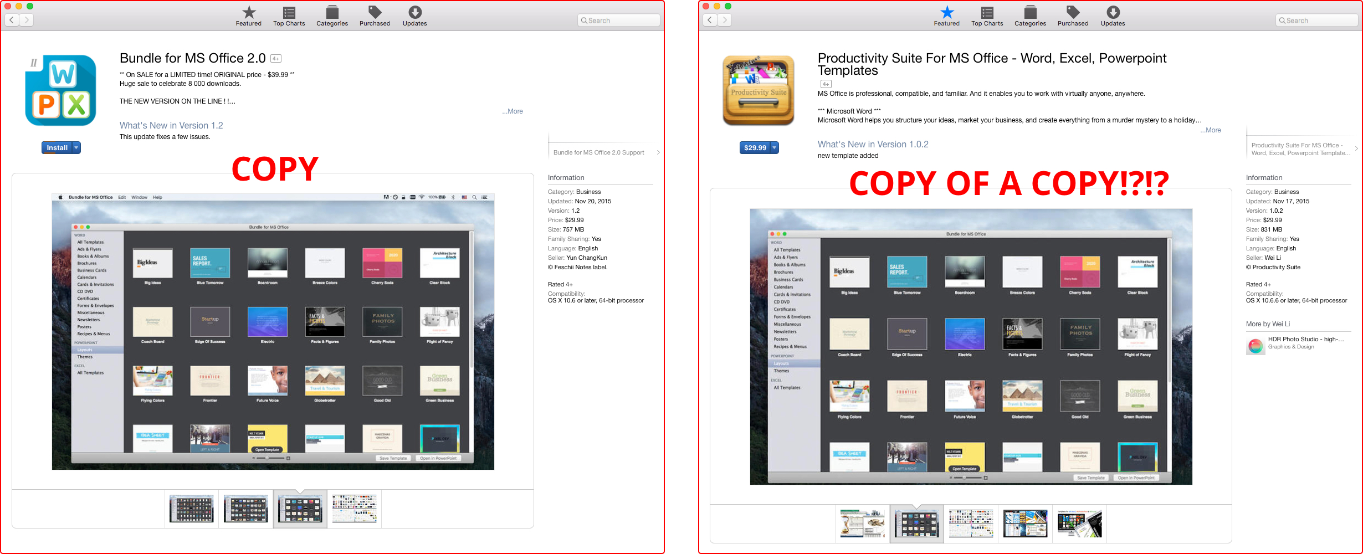1363x554 pixels.
Task: Select fourth thumbnail in right window
Action: coord(1026,524)
